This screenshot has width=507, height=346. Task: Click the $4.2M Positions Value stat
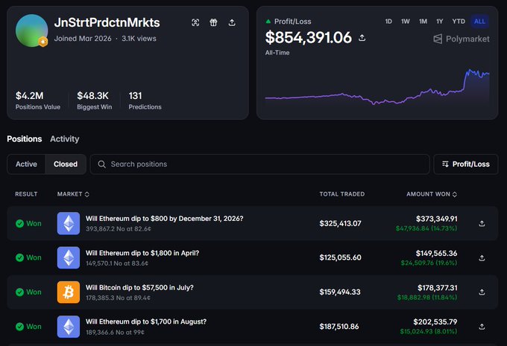click(38, 100)
